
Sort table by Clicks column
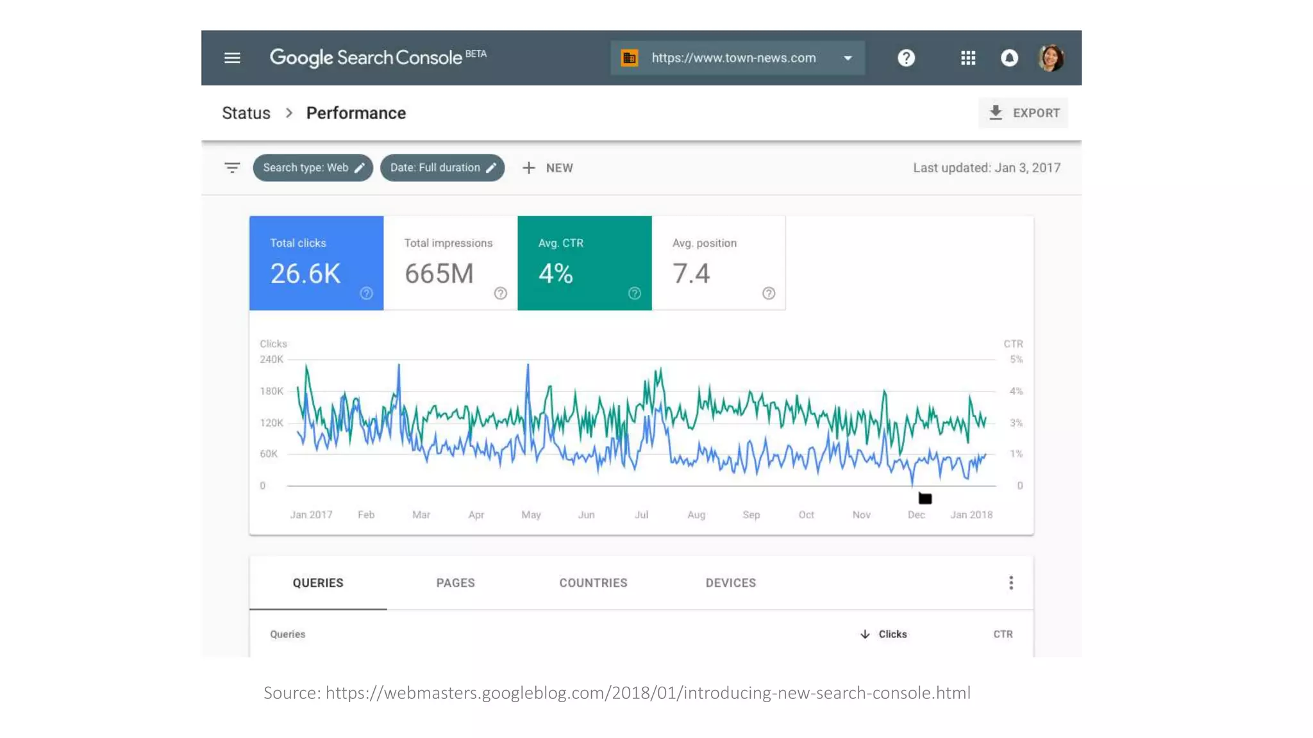tap(892, 634)
